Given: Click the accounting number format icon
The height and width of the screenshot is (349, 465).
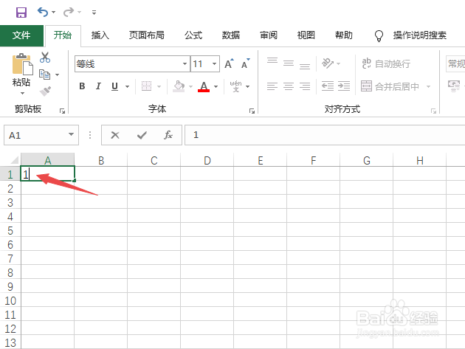Looking at the screenshot, I should click(454, 86).
